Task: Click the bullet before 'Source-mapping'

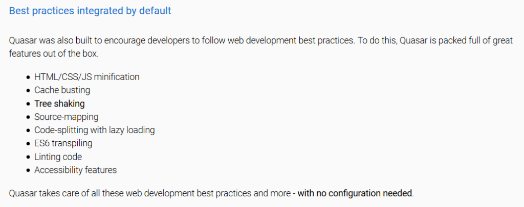Action: click(x=28, y=117)
